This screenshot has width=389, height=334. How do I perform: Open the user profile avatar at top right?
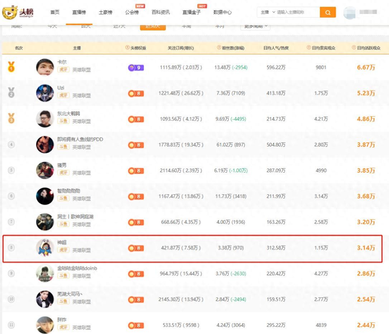(350, 13)
